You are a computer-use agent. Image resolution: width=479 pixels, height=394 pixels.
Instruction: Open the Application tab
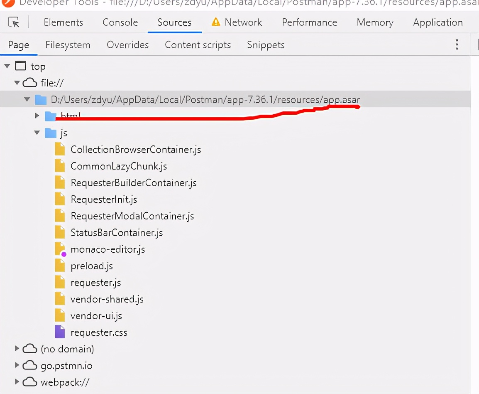click(x=438, y=22)
